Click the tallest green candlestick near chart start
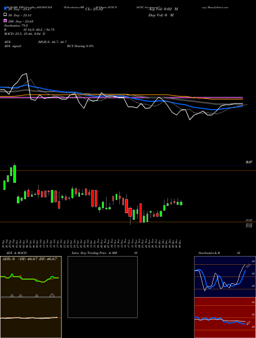256x338 pixels. 15,174
